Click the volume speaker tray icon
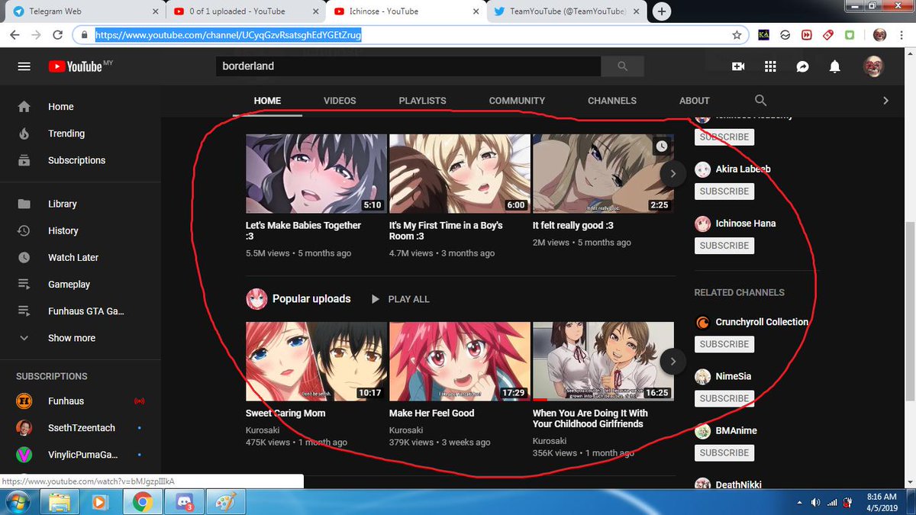This screenshot has height=515, width=916. [815, 502]
